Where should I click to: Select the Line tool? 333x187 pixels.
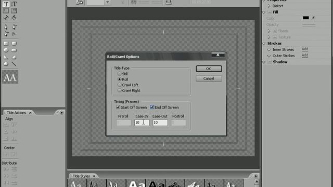(x=14, y=64)
